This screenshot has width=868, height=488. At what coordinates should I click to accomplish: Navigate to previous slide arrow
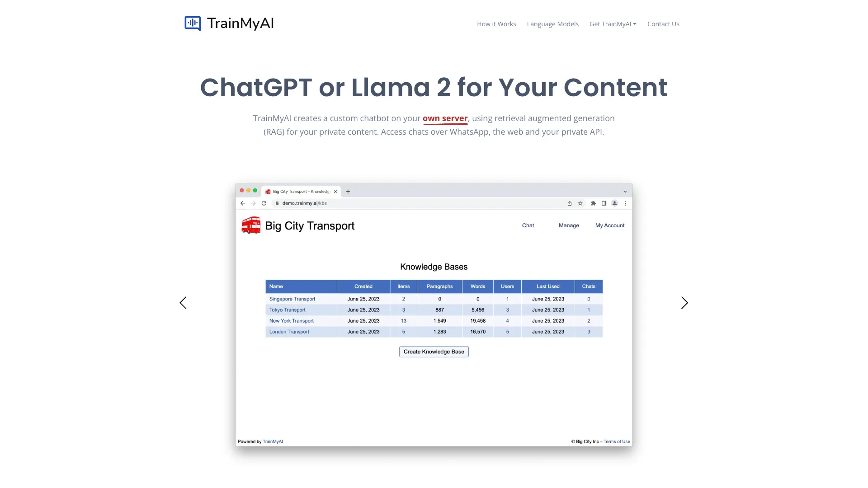coord(183,302)
